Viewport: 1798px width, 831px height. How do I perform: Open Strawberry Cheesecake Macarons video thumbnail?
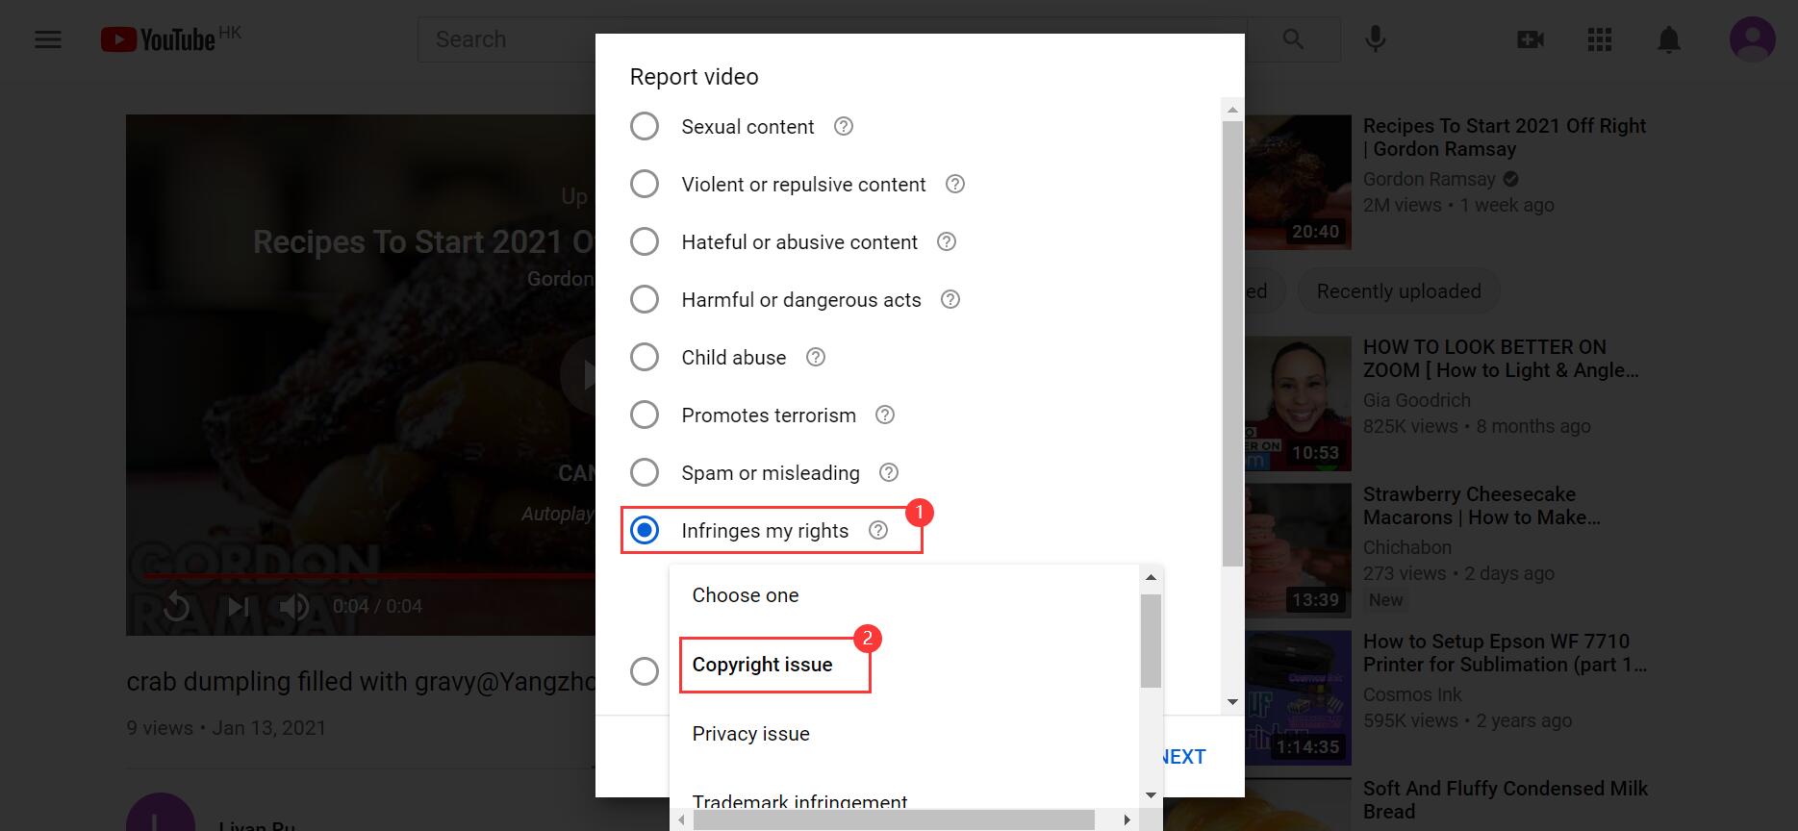[x=1298, y=550]
